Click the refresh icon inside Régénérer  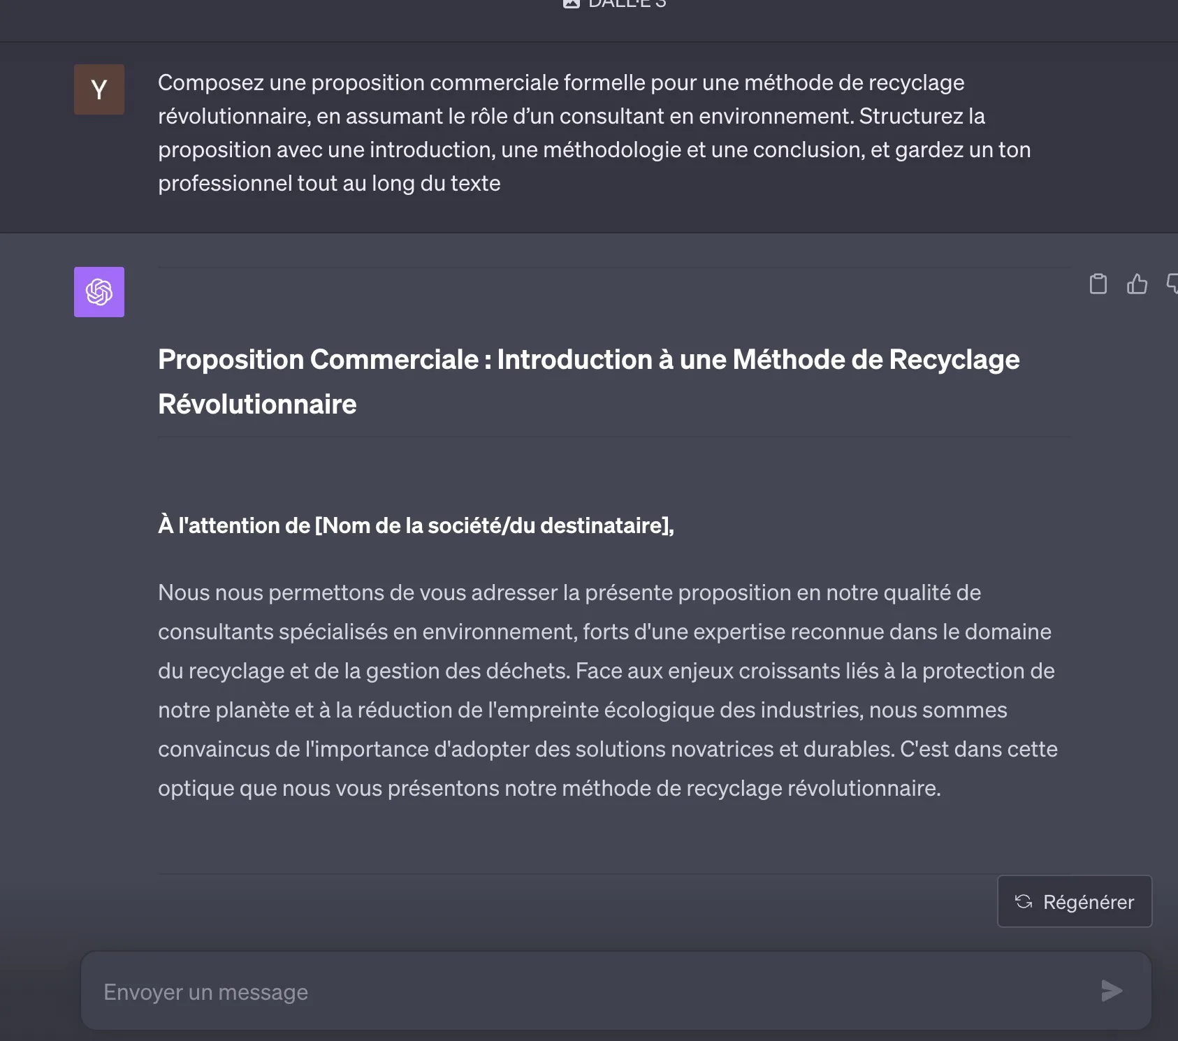1024,901
